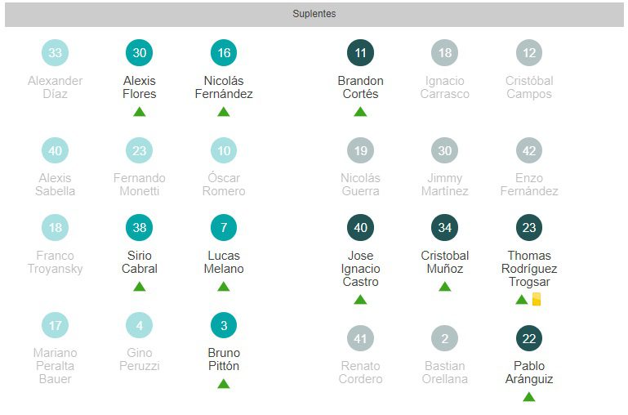Click Bruno Pittón number 3 badge
The height and width of the screenshot is (415, 628).
coord(224,325)
